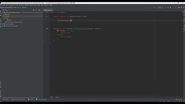This screenshot has height=104, width=185.
Task: Open the Tools menu
Action: 38,5
